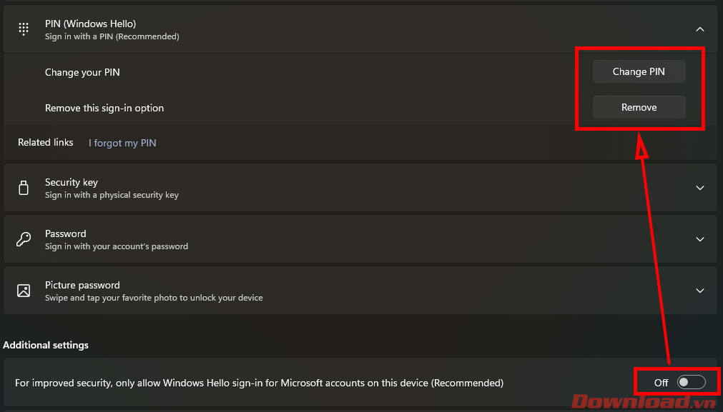The image size is (723, 412).
Task: Collapse the PIN (Windows Hello) section chevron
Action: [700, 29]
